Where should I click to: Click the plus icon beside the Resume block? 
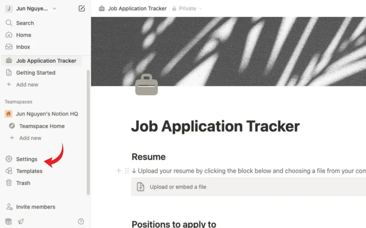(119, 171)
